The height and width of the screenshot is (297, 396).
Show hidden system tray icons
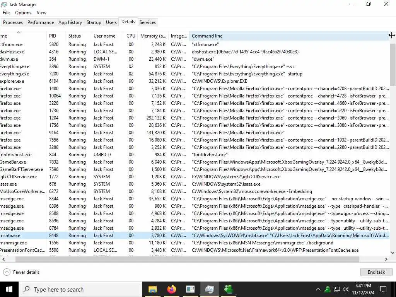pyautogui.click(x=318, y=289)
